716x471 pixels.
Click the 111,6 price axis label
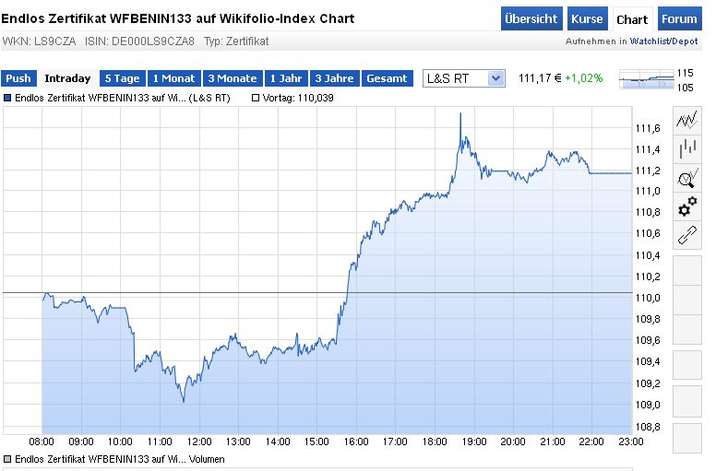(x=648, y=128)
